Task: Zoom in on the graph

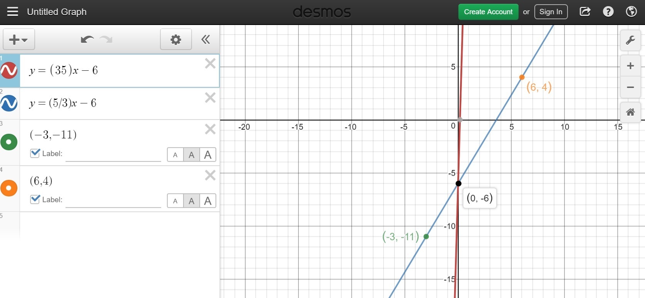Action: (630, 66)
